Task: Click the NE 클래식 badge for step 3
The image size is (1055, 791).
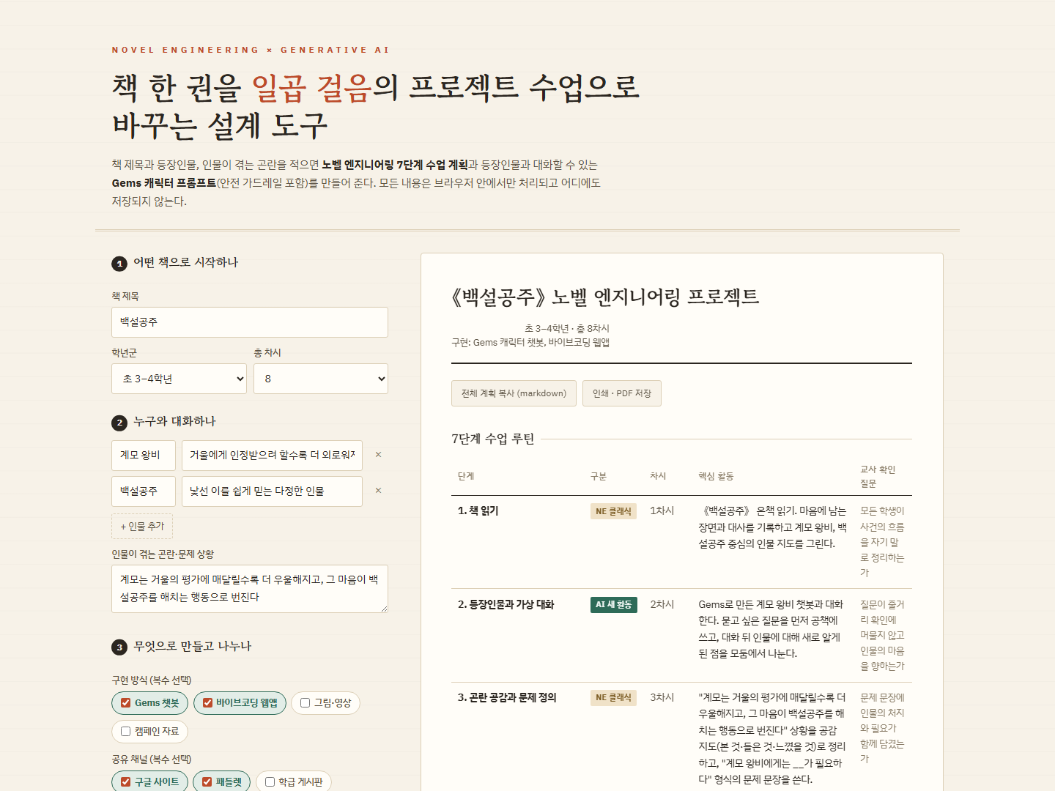Action: [x=613, y=698]
